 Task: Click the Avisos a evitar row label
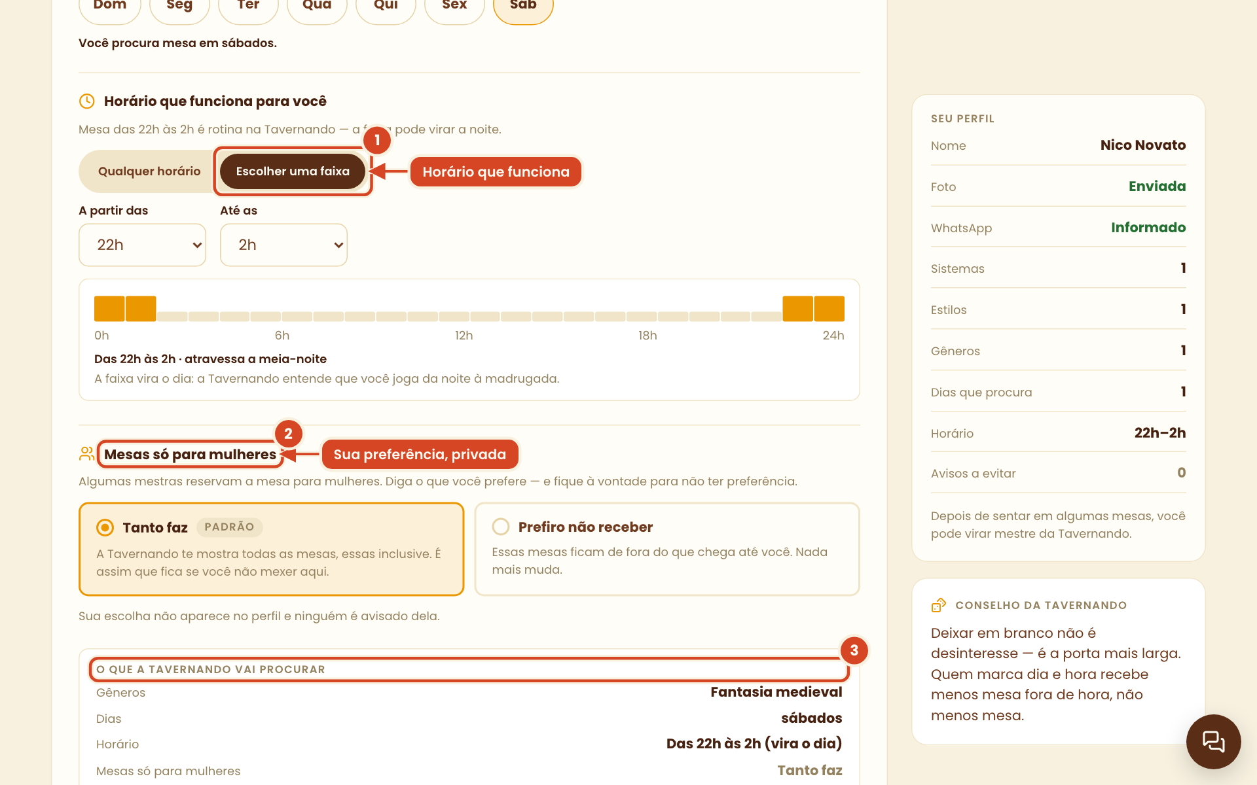click(x=974, y=474)
